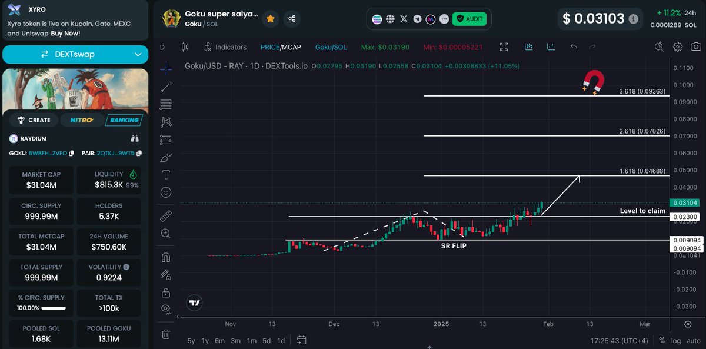Image resolution: width=706 pixels, height=349 pixels.
Task: Redo chart action
Action: [x=592, y=47]
